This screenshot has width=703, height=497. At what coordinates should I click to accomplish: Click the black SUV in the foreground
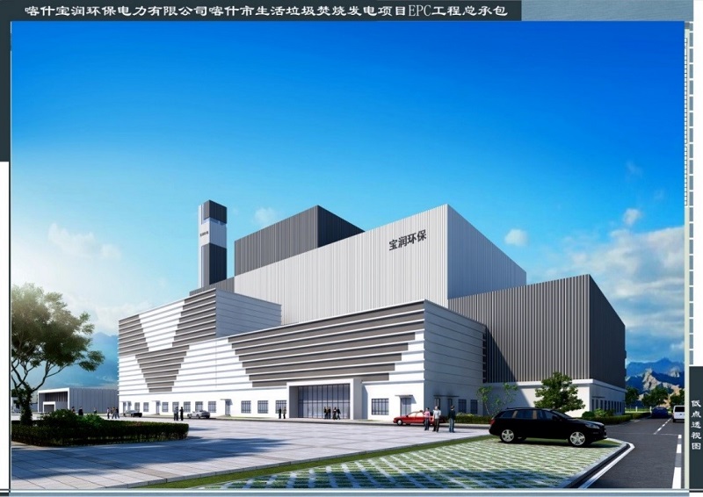point(547,426)
